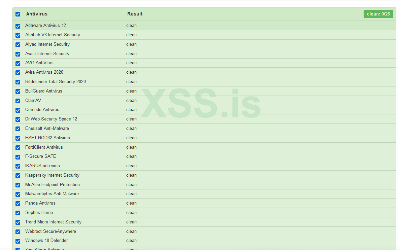The image size is (401, 250).
Task: Click the Comodo Antivirus label
Action: pyautogui.click(x=42, y=109)
